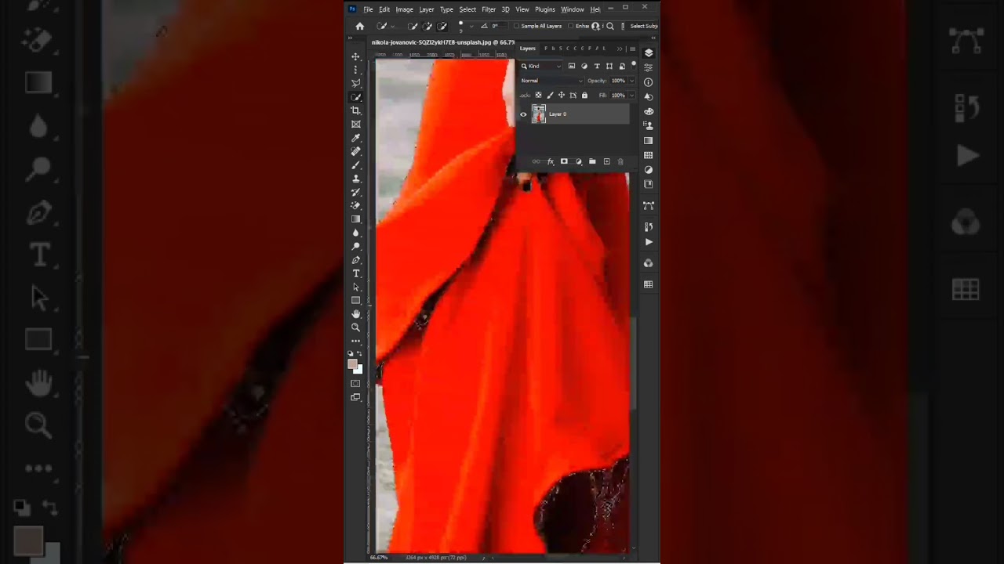
Task: Toggle lock transparent pixels
Action: coord(538,96)
